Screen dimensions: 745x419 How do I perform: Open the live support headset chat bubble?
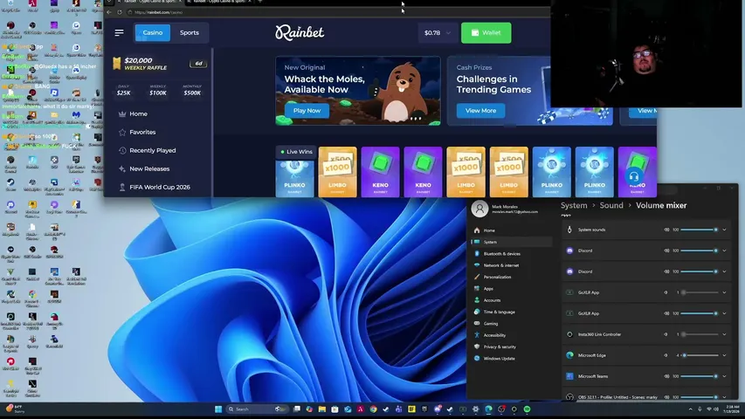634,177
